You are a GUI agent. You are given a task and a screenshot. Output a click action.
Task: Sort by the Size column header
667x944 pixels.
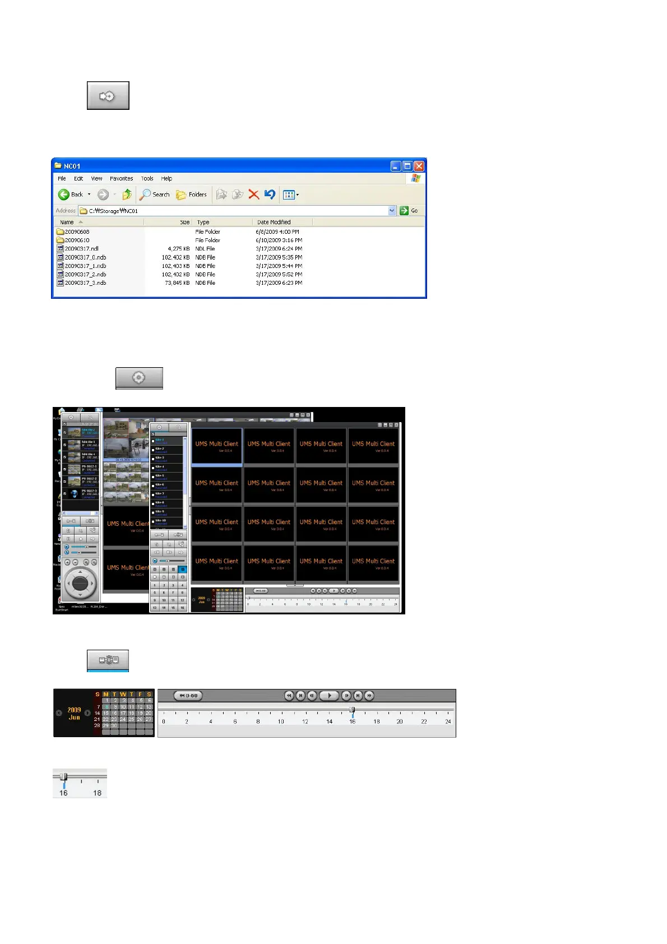[x=168, y=222]
